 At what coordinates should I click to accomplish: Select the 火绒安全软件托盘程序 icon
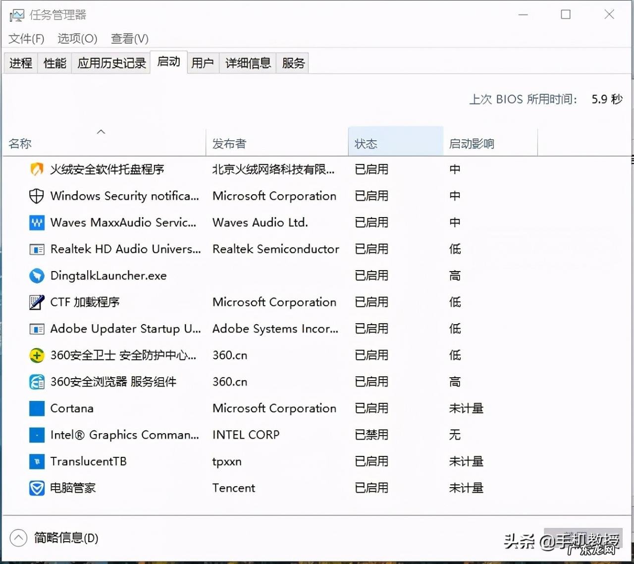click(x=36, y=169)
